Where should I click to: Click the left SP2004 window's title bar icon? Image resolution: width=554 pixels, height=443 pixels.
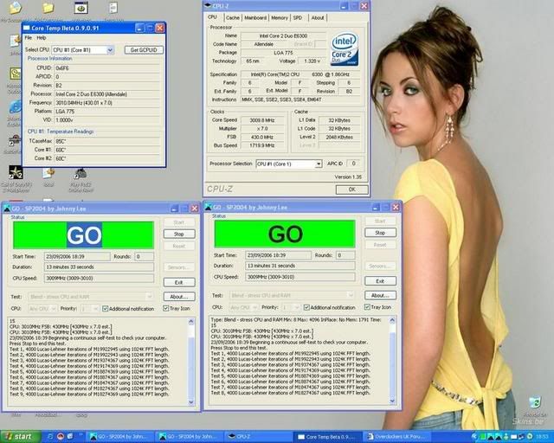coord(6,209)
